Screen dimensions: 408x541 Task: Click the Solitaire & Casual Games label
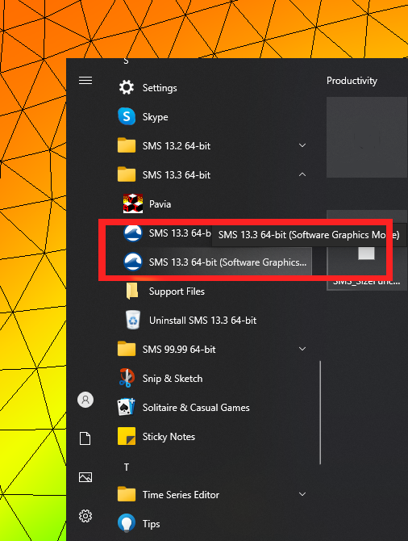tap(196, 408)
